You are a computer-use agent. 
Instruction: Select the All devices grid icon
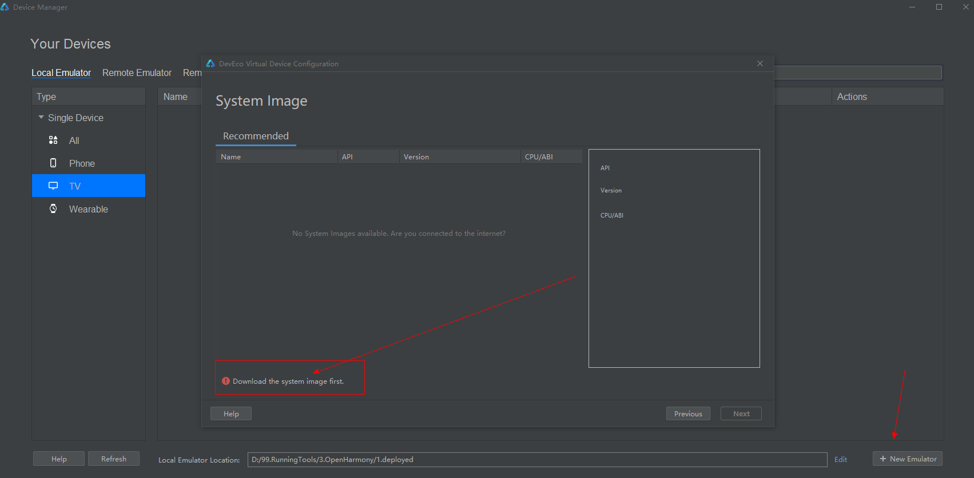coord(53,140)
